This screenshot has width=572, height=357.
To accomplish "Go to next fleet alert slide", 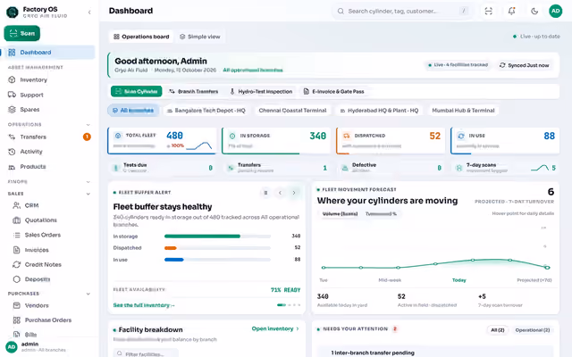I will (294, 193).
